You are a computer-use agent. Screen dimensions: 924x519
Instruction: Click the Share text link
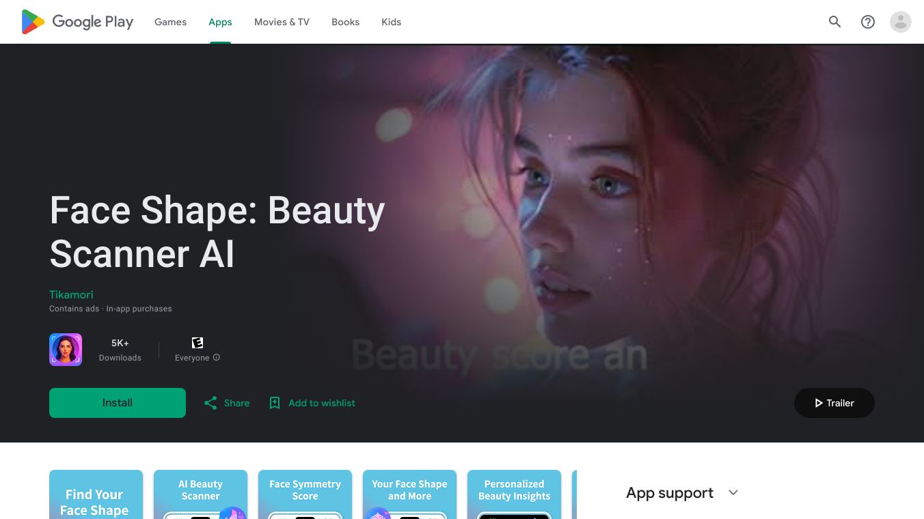(x=236, y=403)
